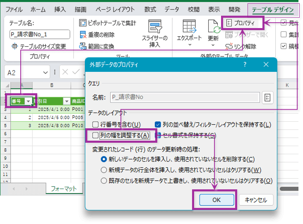Image resolution: width=303 pixels, height=224 pixels.
Task: Open the テーブル デザイン tab
Action: [x=273, y=9]
